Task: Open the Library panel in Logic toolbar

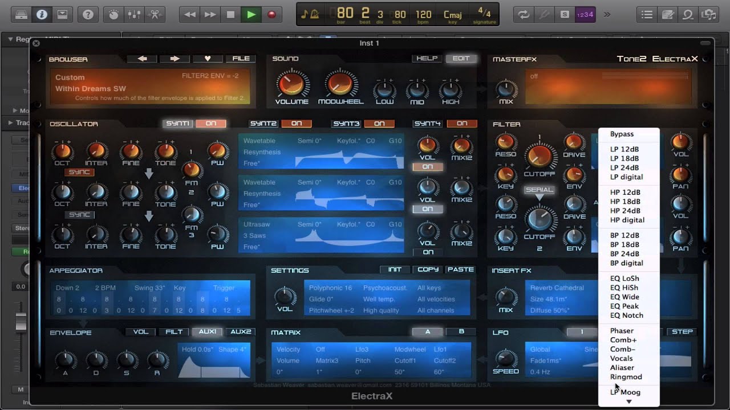Action: (21, 15)
